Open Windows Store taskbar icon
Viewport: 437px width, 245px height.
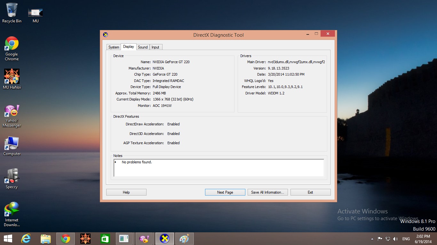pyautogui.click(x=105, y=239)
